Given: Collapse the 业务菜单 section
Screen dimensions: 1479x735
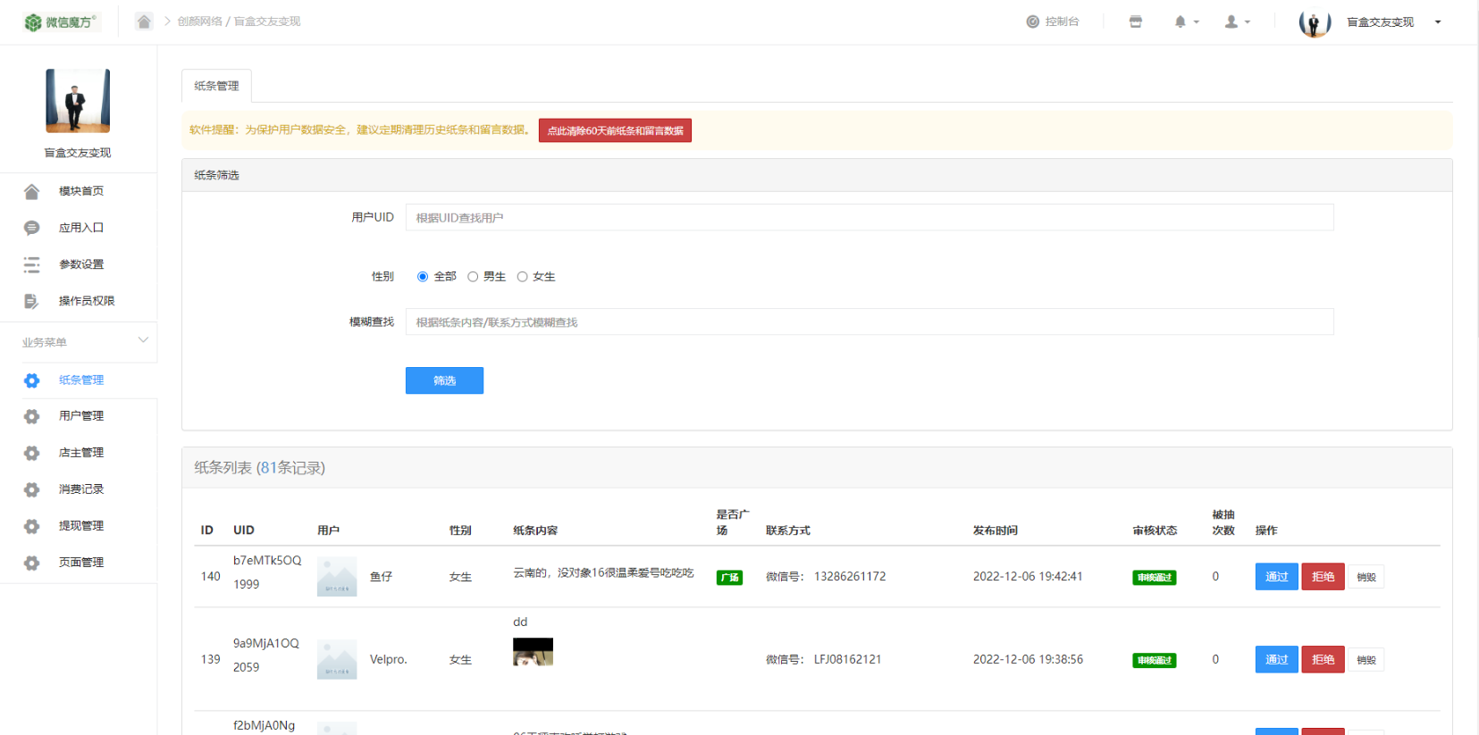Looking at the screenshot, I should [143, 340].
